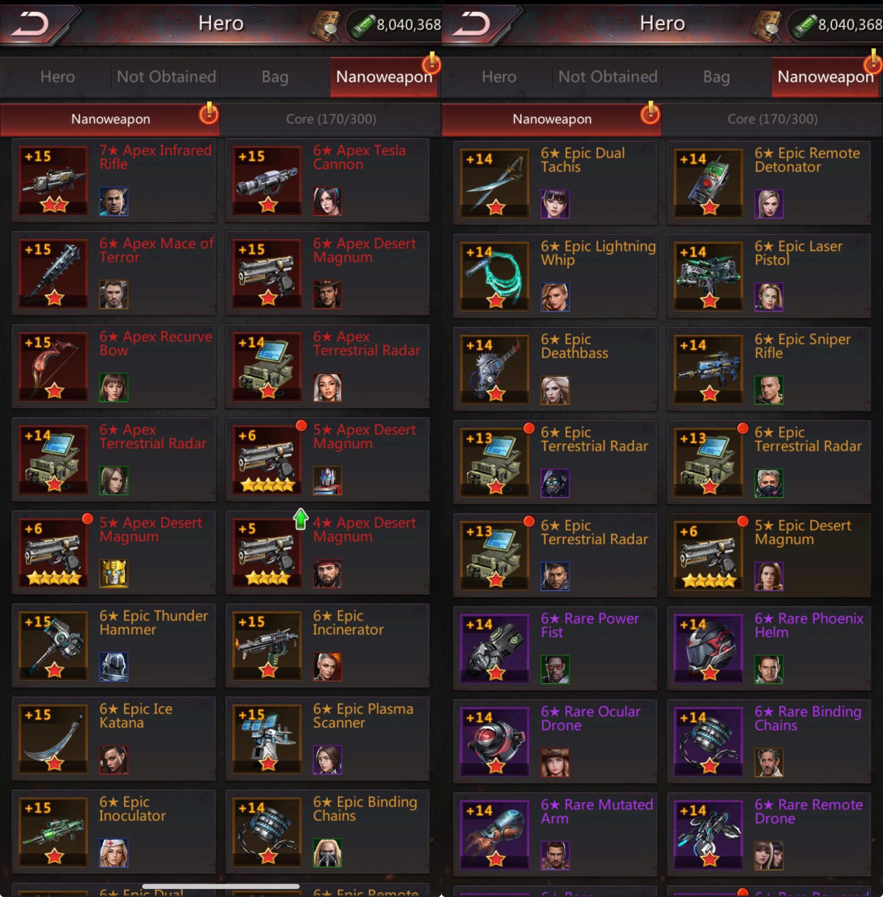Tap the green upgrade arrow on 4★ Desert Magnum

click(301, 519)
